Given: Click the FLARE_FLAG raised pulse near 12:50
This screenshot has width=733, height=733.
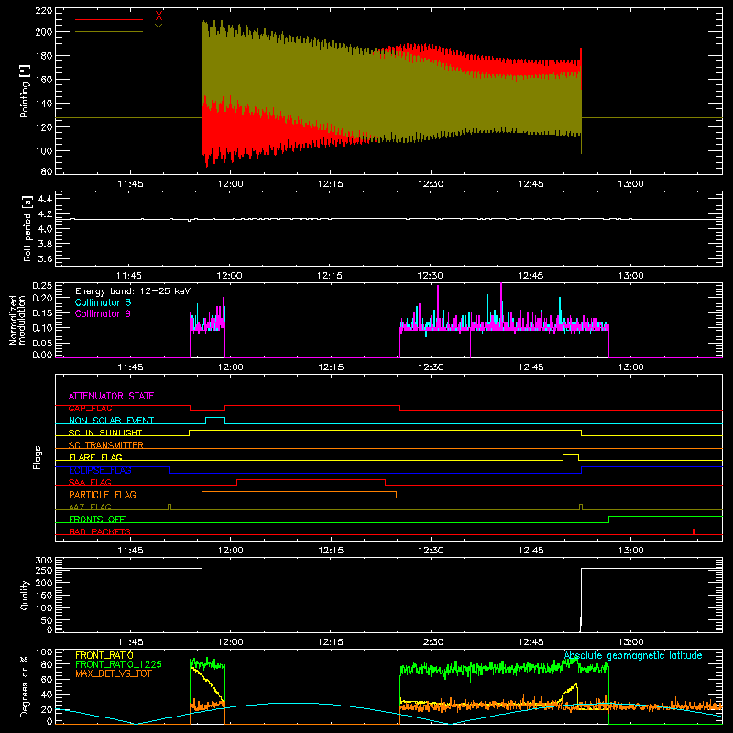Looking at the screenshot, I should point(571,455).
